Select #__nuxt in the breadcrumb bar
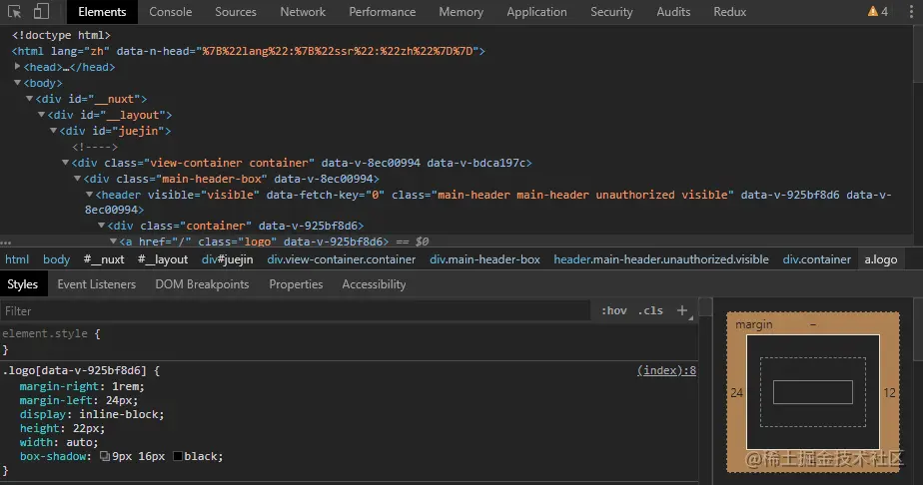The height and width of the screenshot is (485, 923). point(104,259)
